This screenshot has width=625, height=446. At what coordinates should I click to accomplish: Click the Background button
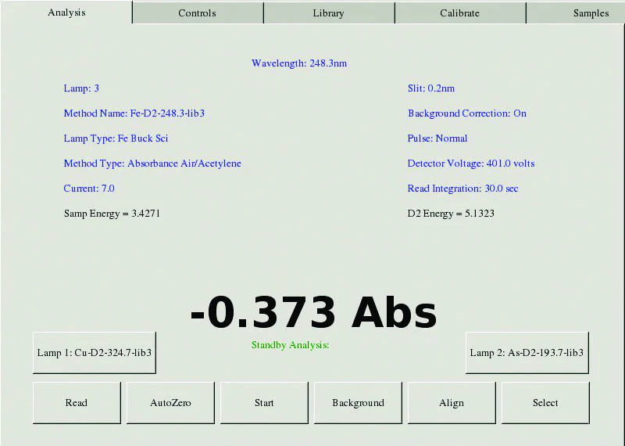[x=358, y=402]
